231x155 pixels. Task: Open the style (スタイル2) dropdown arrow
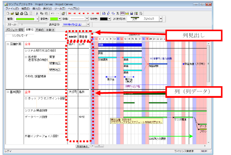(161, 19)
